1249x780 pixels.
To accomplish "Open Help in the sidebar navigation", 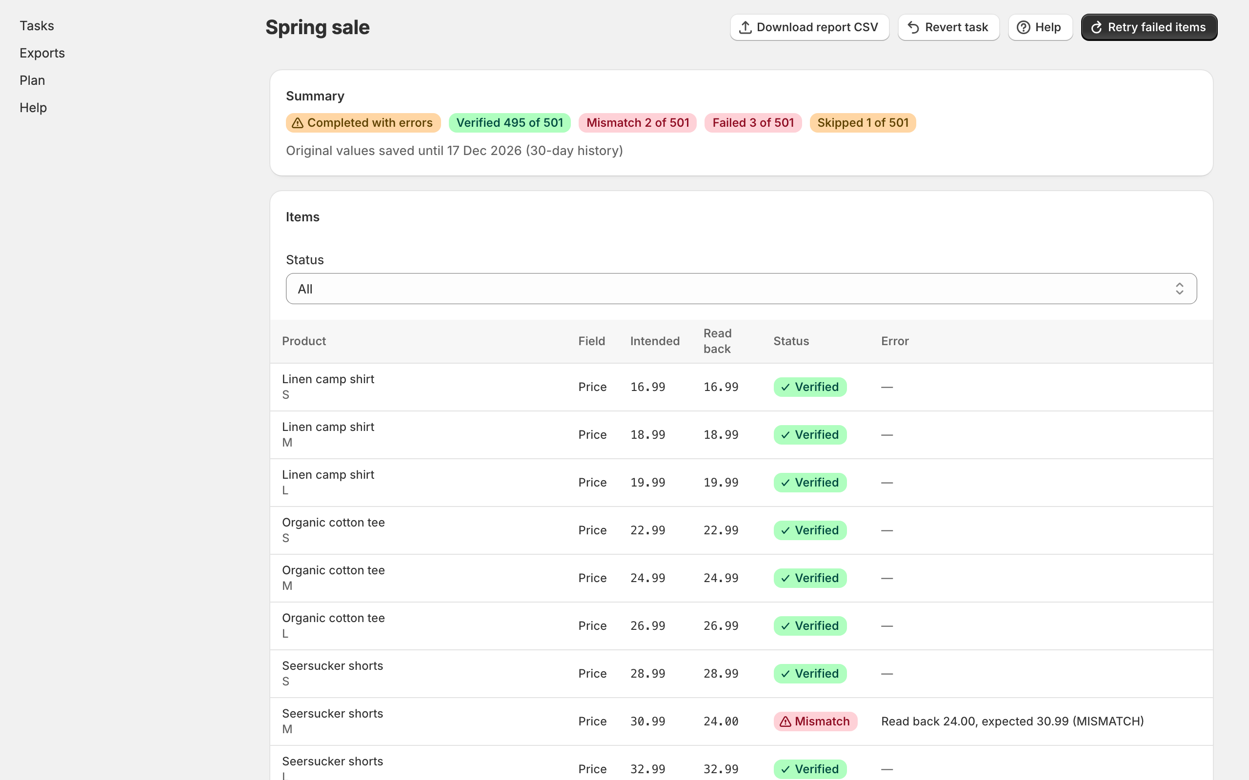I will [34, 108].
